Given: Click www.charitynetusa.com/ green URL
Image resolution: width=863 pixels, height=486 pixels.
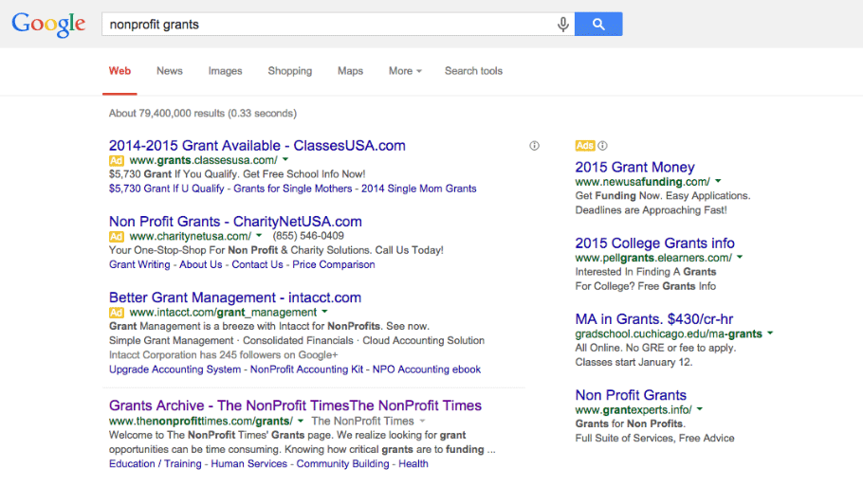Looking at the screenshot, I should coord(191,236).
